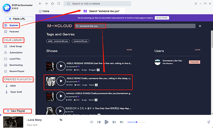Open ADELE REGGAE VERSION cover thumbnail
The height and width of the screenshot is (128, 213).
tap(51, 67)
